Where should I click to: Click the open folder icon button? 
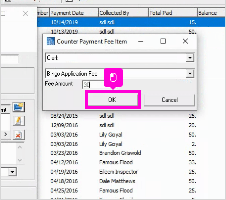point(19,107)
